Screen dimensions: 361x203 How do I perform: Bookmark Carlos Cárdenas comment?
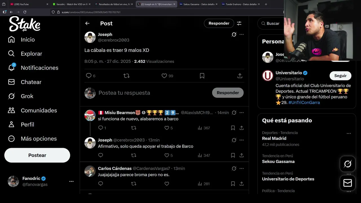point(233,184)
